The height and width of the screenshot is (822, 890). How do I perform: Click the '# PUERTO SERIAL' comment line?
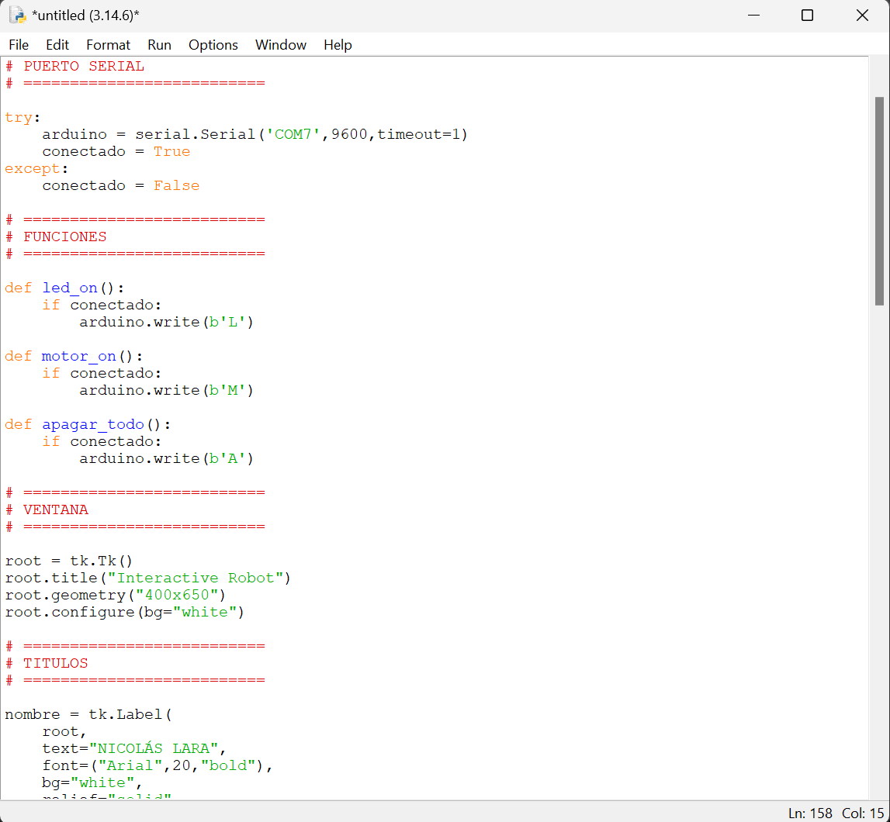pyautogui.click(x=74, y=67)
